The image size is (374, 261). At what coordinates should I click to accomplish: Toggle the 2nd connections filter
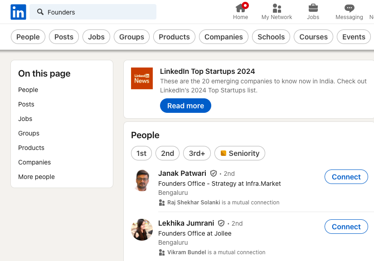point(167,153)
